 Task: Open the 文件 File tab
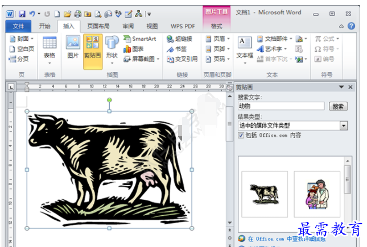[x=18, y=26]
